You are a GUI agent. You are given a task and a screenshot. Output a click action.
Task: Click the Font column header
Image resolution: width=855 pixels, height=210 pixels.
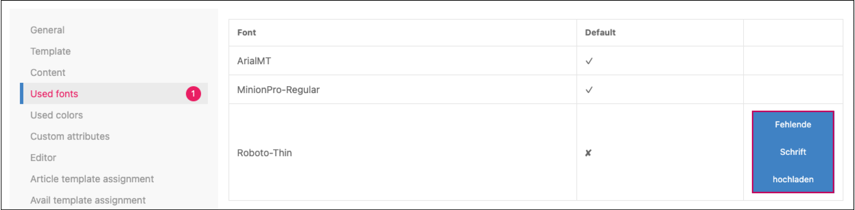point(246,32)
